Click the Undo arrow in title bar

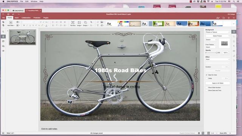[13, 14]
